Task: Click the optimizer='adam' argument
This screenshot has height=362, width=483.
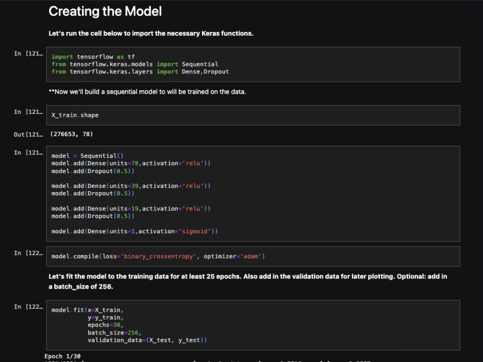Action: (x=232, y=256)
